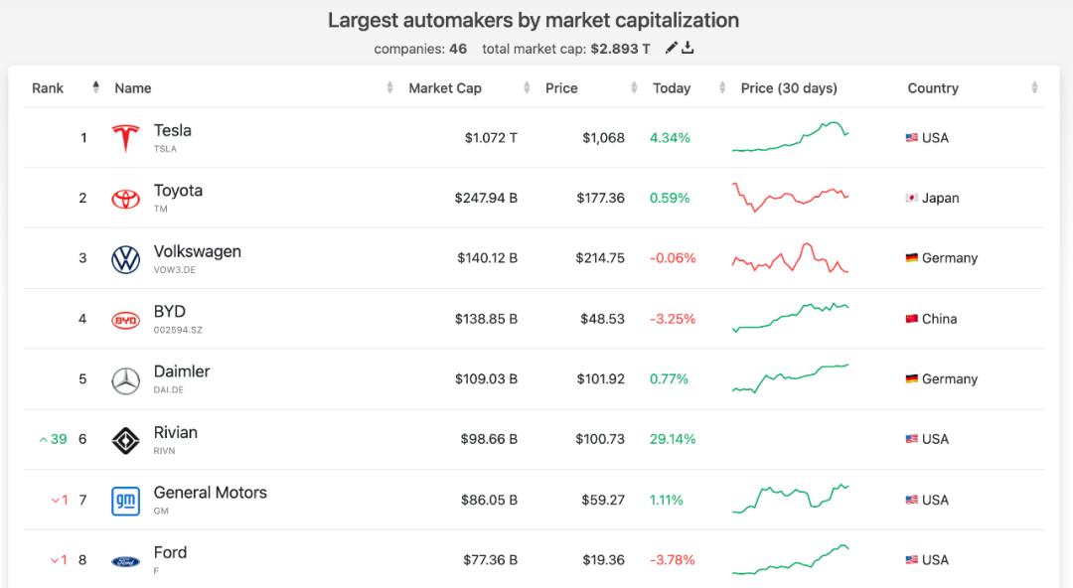The height and width of the screenshot is (588, 1073).
Task: Click the pencil edit icon
Action: 672,48
